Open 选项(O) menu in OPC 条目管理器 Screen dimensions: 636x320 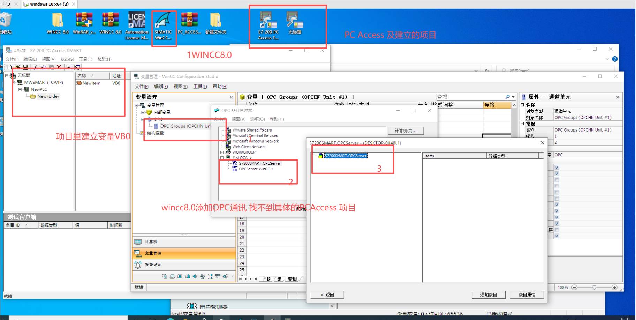click(257, 119)
